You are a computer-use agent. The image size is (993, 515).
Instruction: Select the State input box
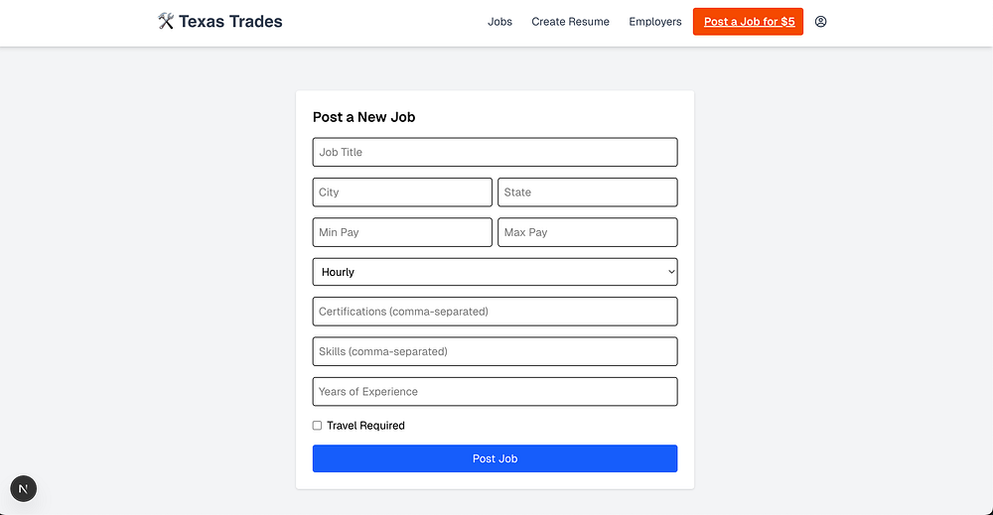click(x=587, y=193)
